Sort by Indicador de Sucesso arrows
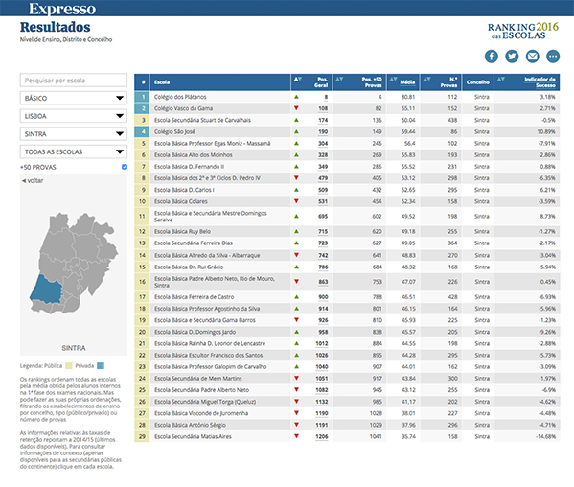 tap(501, 79)
